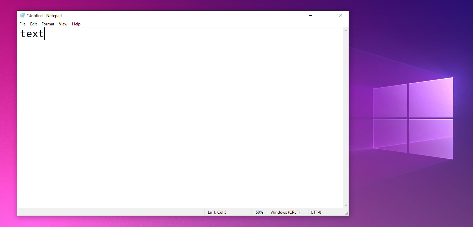Click the 150% zoom level in the status bar
Screen dimensions: 473x227
[258, 212]
